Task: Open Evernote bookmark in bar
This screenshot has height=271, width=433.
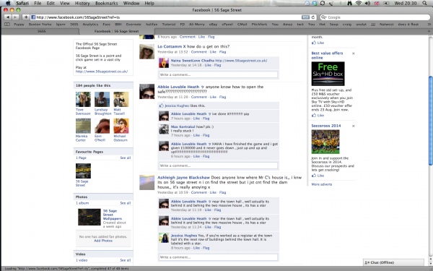Action: (x=134, y=25)
